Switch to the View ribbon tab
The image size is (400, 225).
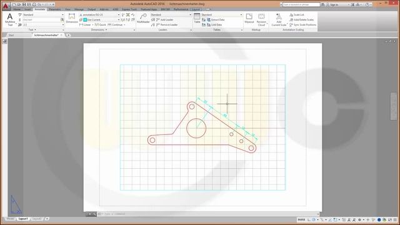(x=67, y=9)
